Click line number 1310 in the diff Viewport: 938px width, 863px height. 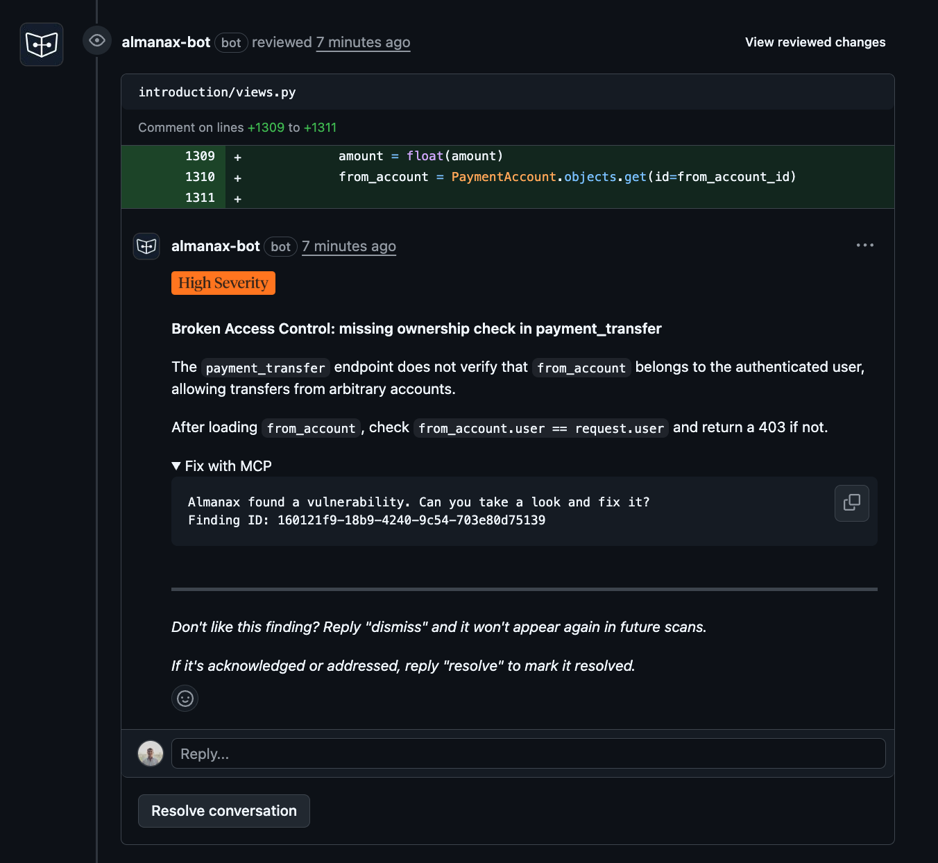point(200,177)
